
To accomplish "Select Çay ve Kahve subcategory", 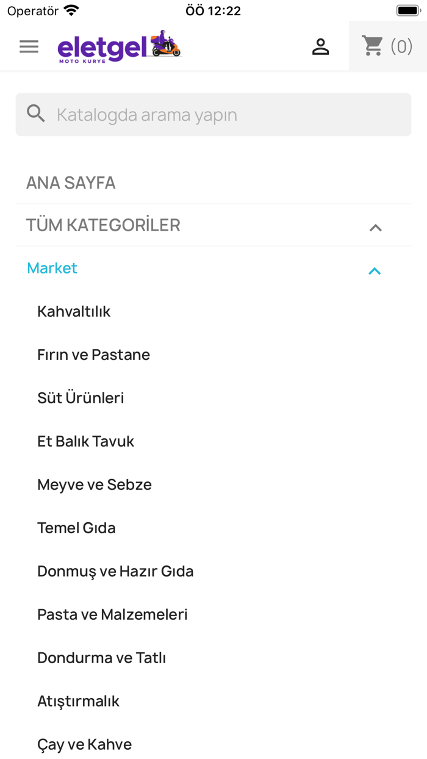I will pyautogui.click(x=85, y=745).
